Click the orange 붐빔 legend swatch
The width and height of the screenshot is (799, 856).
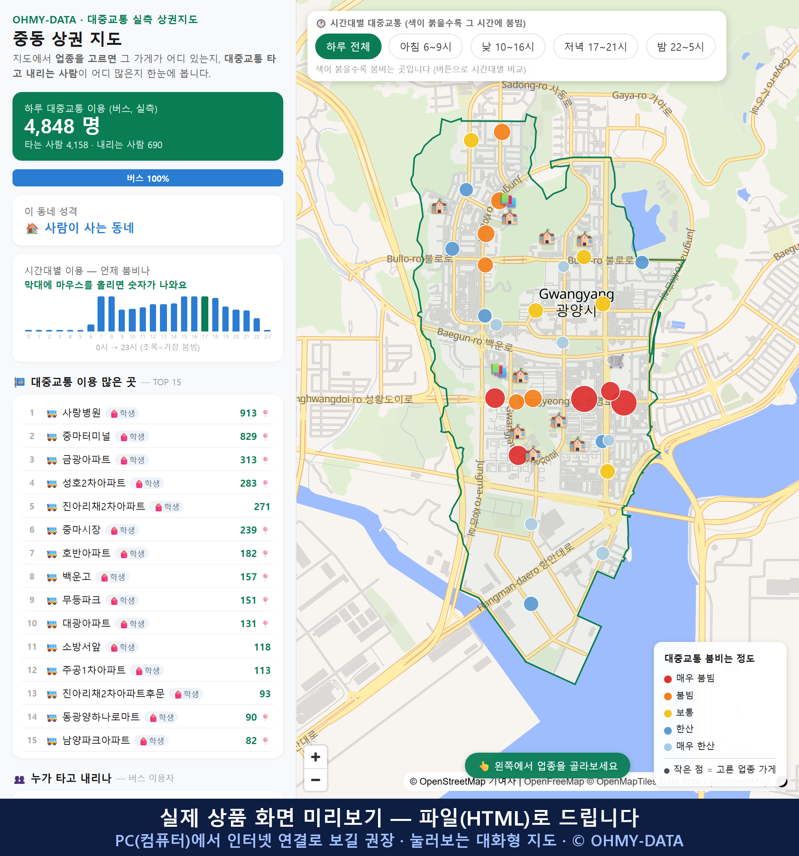[x=668, y=696]
